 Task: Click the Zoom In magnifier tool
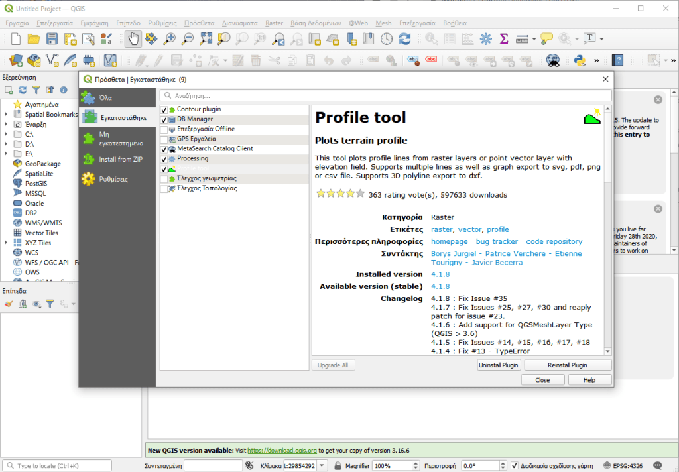pyautogui.click(x=170, y=39)
